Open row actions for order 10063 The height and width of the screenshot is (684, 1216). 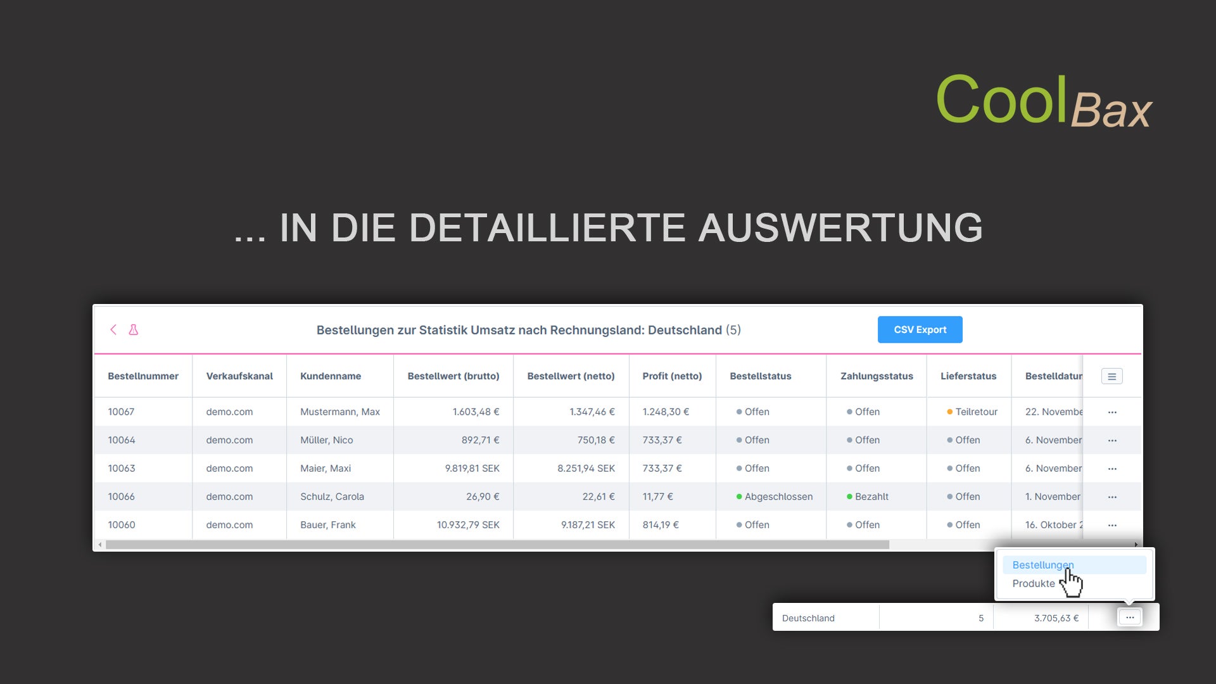click(1112, 469)
